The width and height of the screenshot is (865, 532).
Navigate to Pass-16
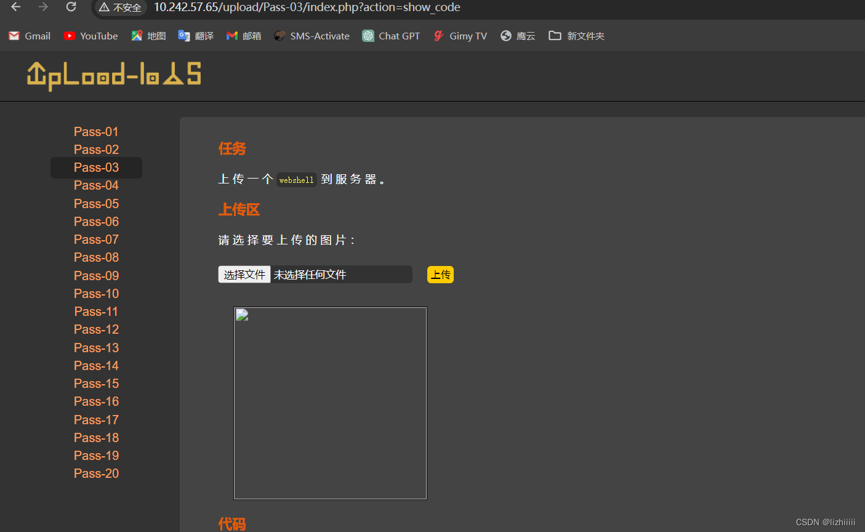click(x=96, y=401)
